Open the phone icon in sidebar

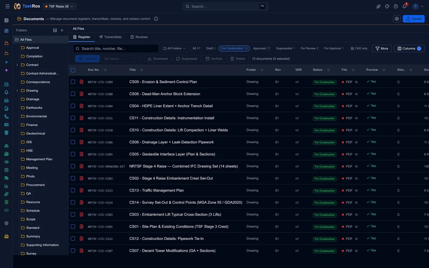(x=6, y=117)
